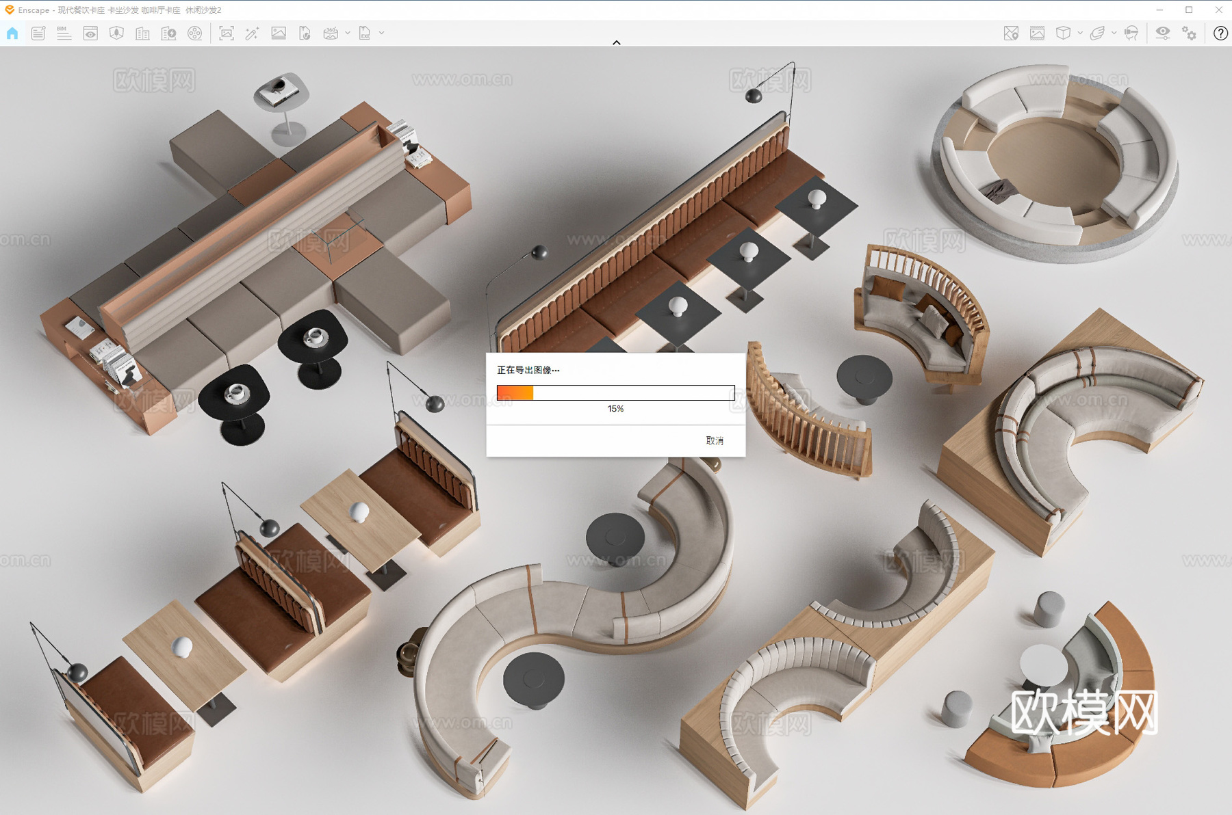Expand the 360 panorama dropdown arrow

point(348,33)
